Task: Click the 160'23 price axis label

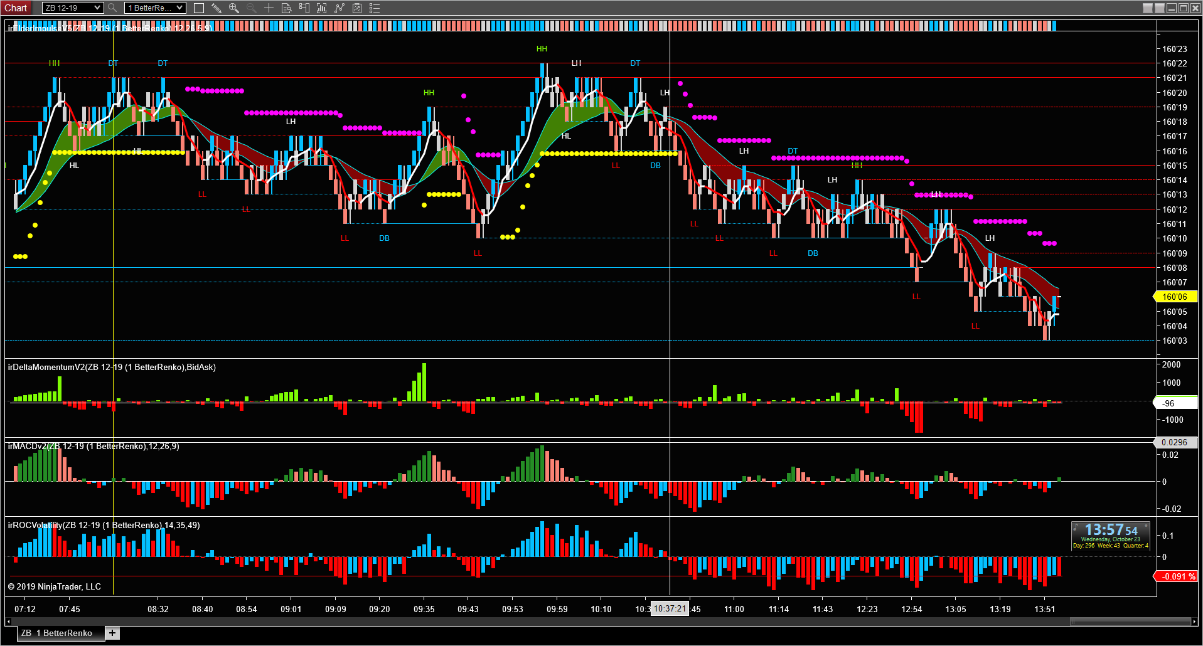Action: (x=1174, y=49)
